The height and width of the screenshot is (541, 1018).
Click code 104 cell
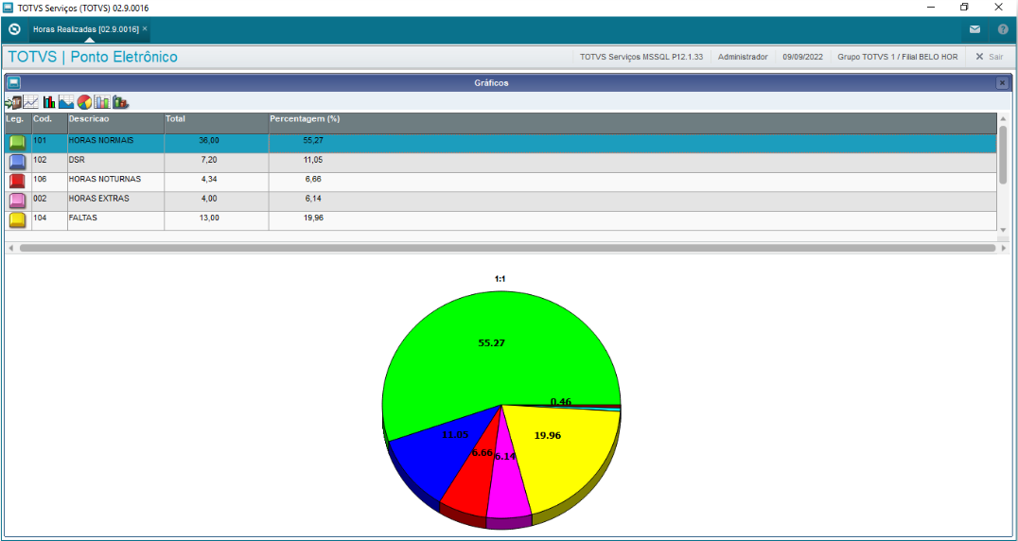coord(39,218)
